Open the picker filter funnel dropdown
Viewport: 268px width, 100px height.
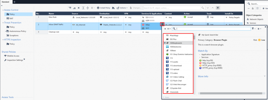tap(254, 29)
